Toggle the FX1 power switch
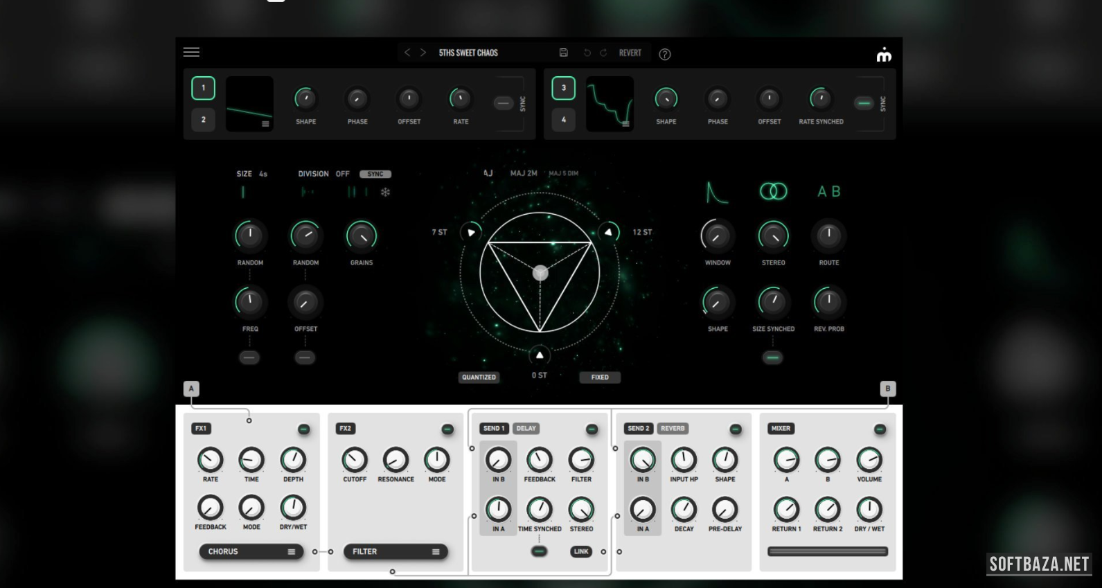 [x=303, y=429]
